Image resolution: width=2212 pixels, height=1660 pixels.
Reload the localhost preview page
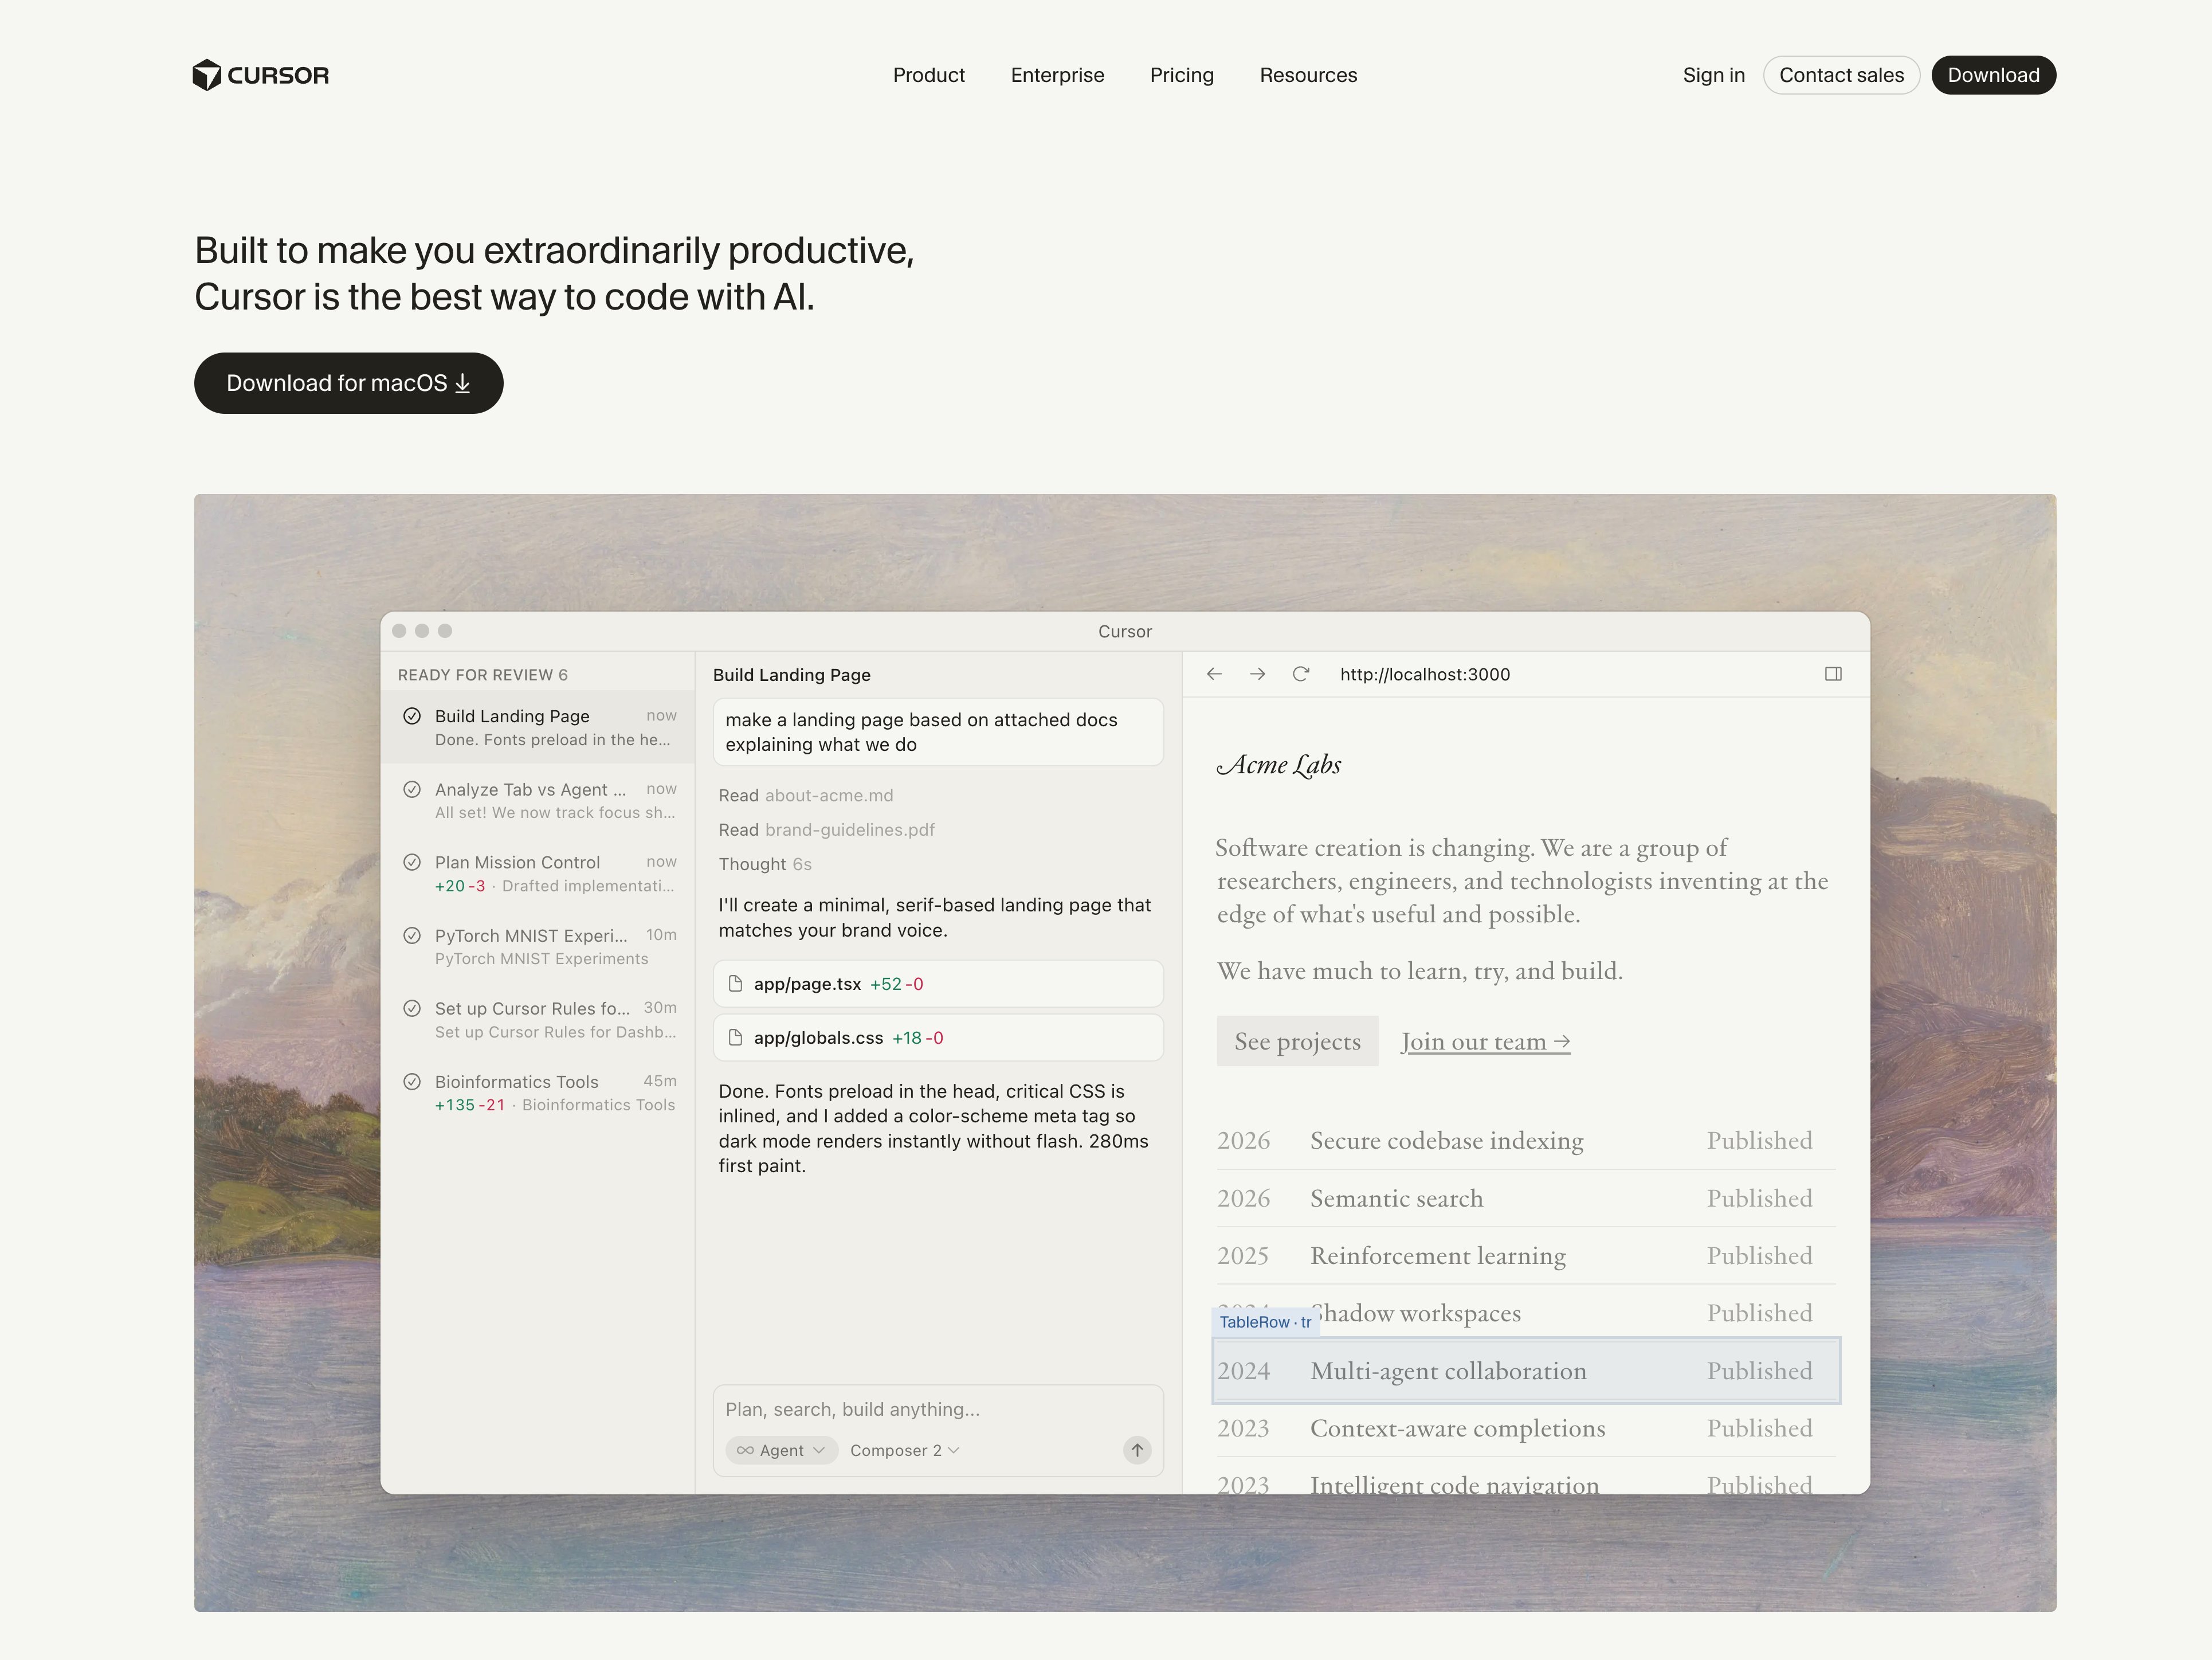(x=1300, y=674)
